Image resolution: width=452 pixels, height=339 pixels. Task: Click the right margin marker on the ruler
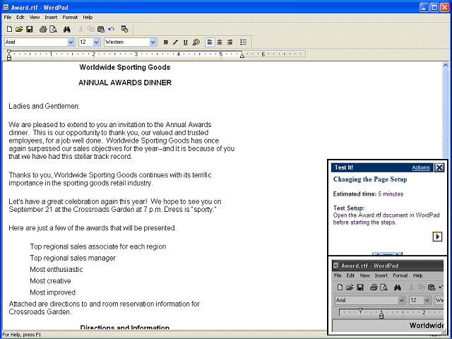click(x=242, y=55)
